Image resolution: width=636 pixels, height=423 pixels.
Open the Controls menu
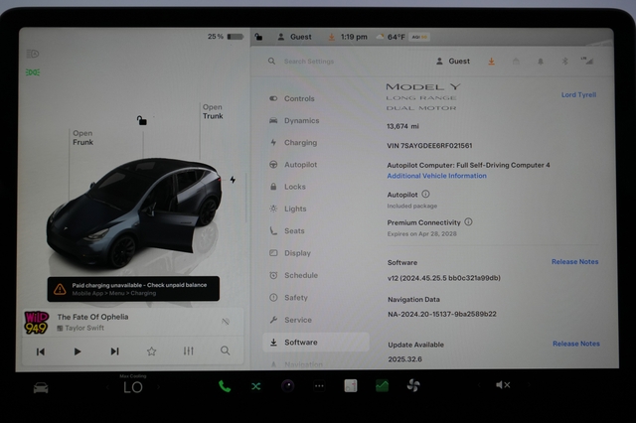299,98
